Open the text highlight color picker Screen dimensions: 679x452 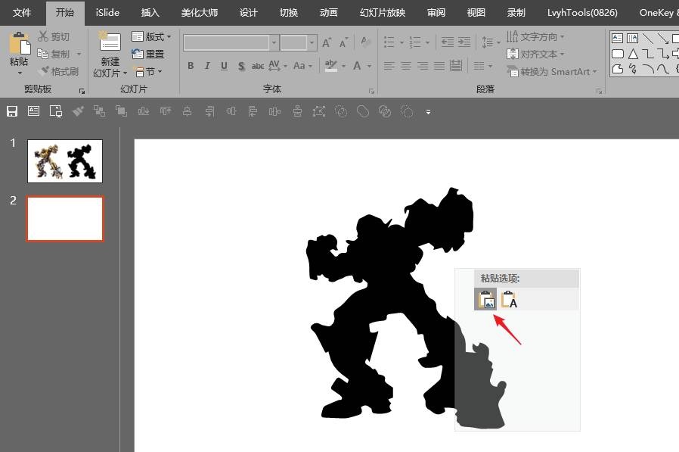coord(331,66)
